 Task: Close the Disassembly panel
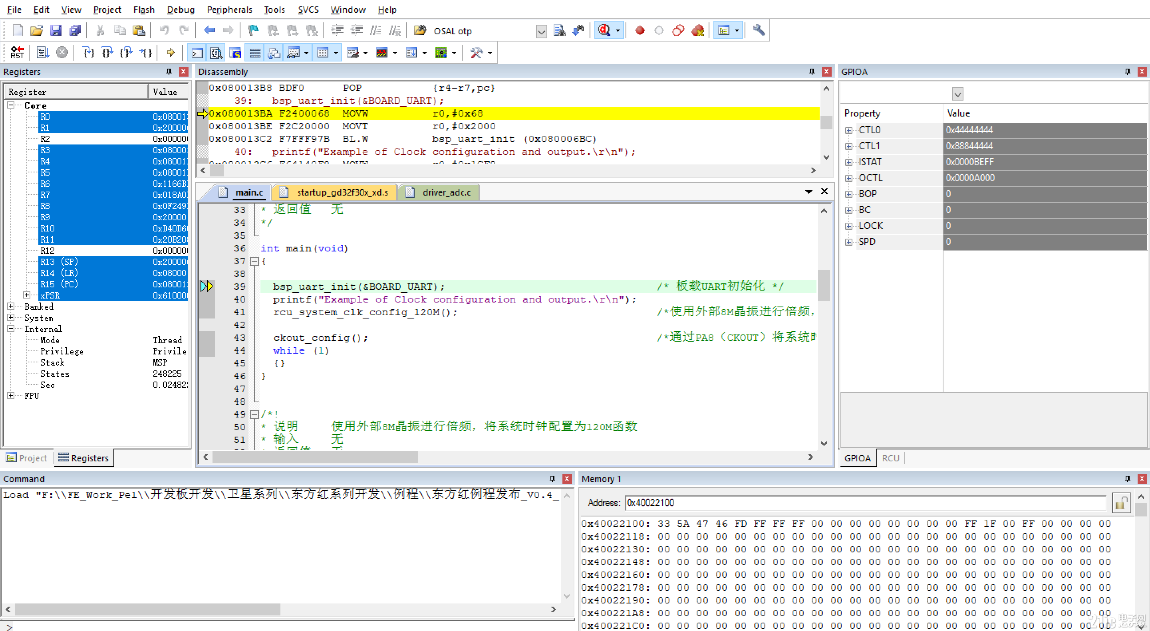[827, 71]
